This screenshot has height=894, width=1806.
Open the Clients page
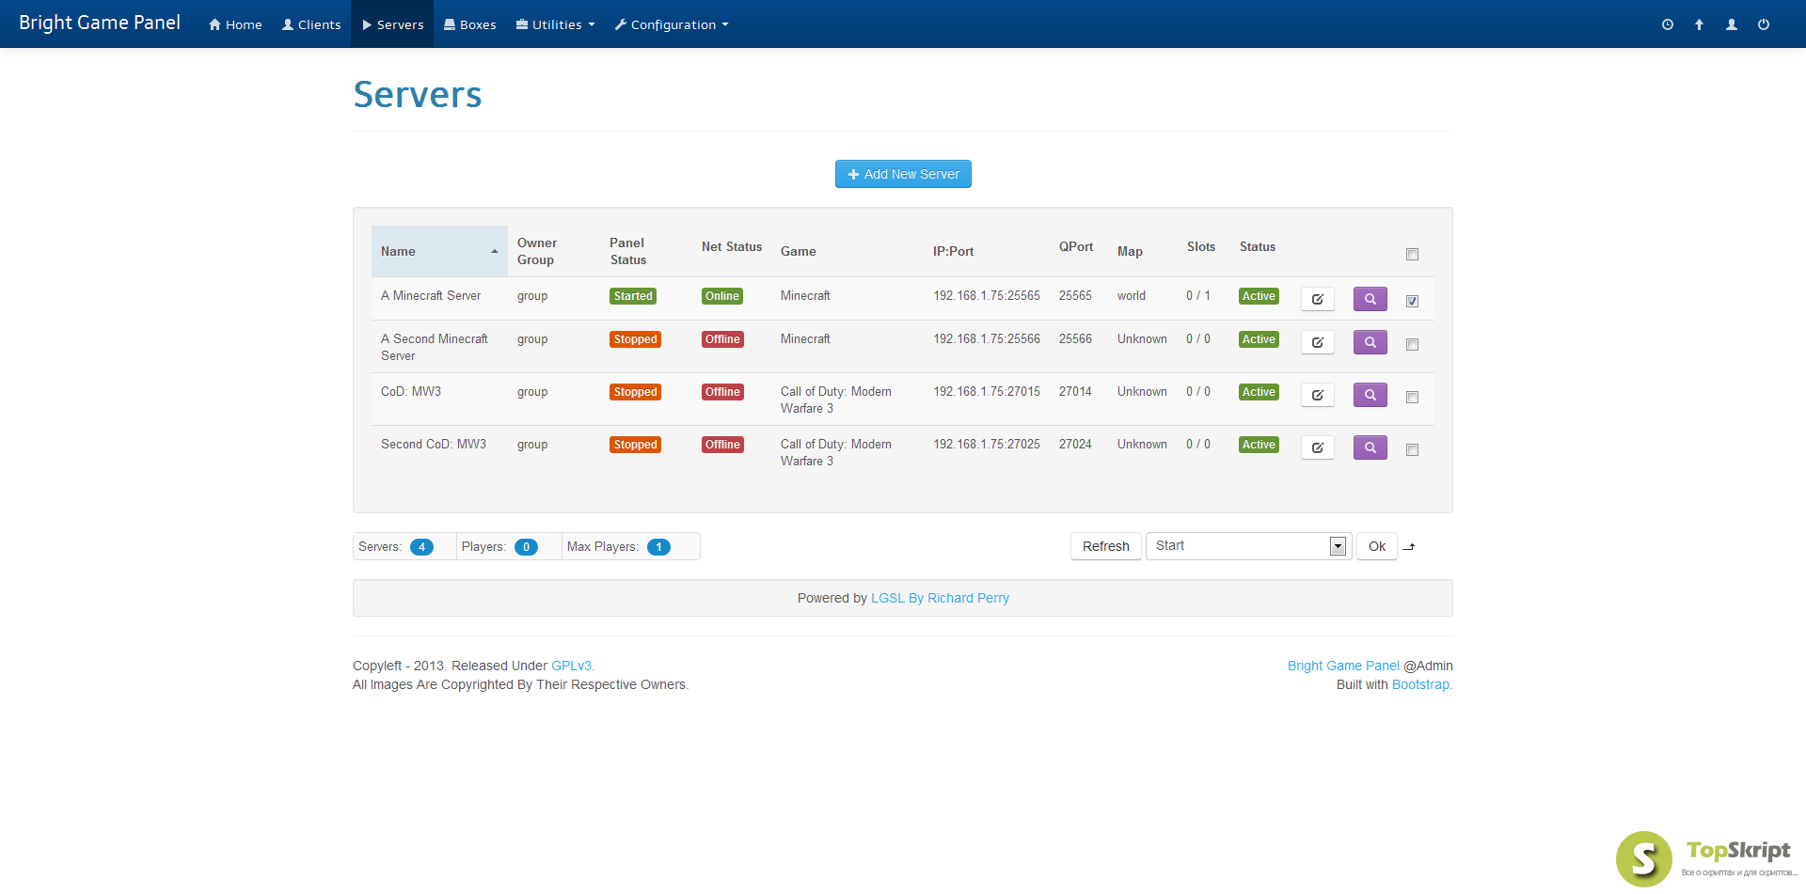311,24
